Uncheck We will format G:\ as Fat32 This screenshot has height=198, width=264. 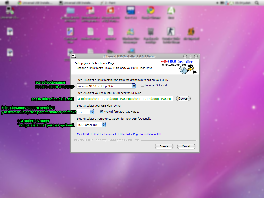[x=102, y=111]
